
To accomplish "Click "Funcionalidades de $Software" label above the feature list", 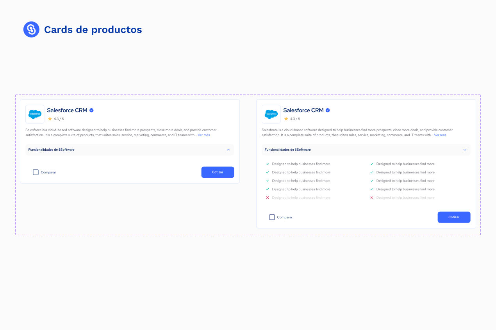I will point(287,150).
